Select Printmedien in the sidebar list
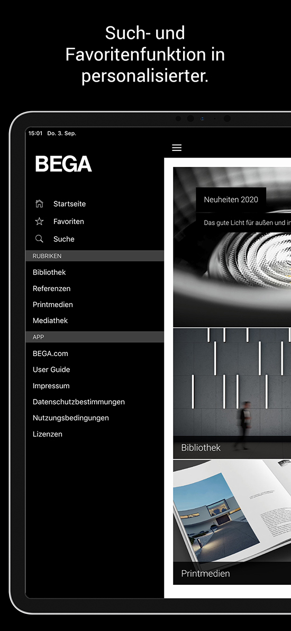The width and height of the screenshot is (291, 631). click(x=53, y=305)
